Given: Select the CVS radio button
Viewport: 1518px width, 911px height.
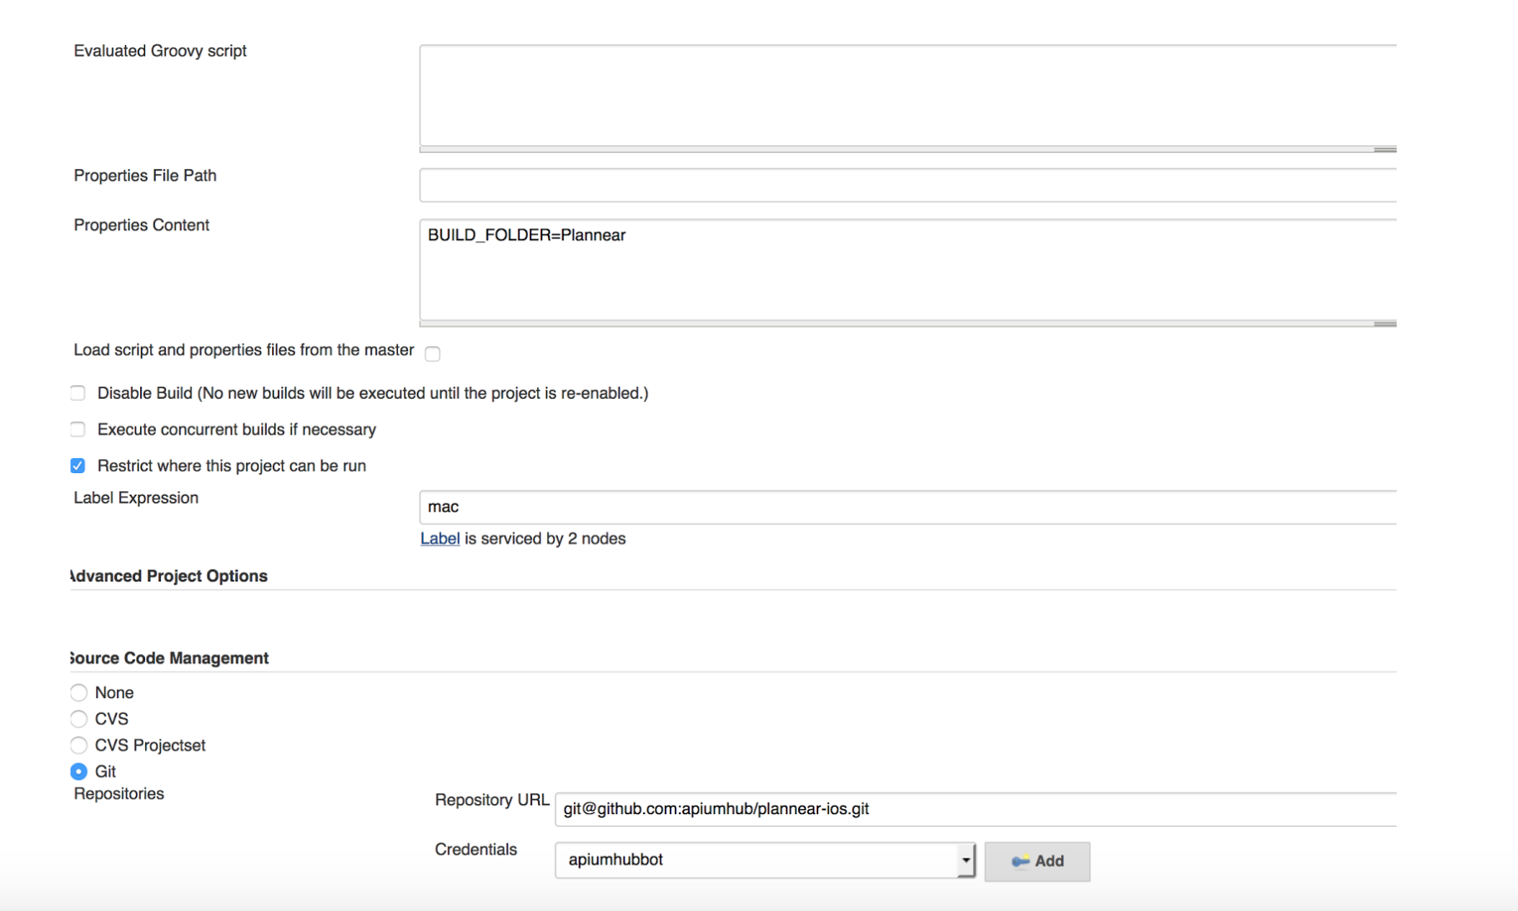Looking at the screenshot, I should (78, 719).
